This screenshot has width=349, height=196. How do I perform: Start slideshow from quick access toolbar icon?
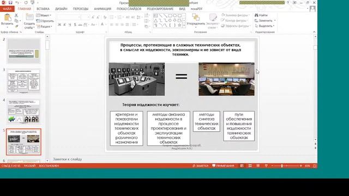pos(33,3)
